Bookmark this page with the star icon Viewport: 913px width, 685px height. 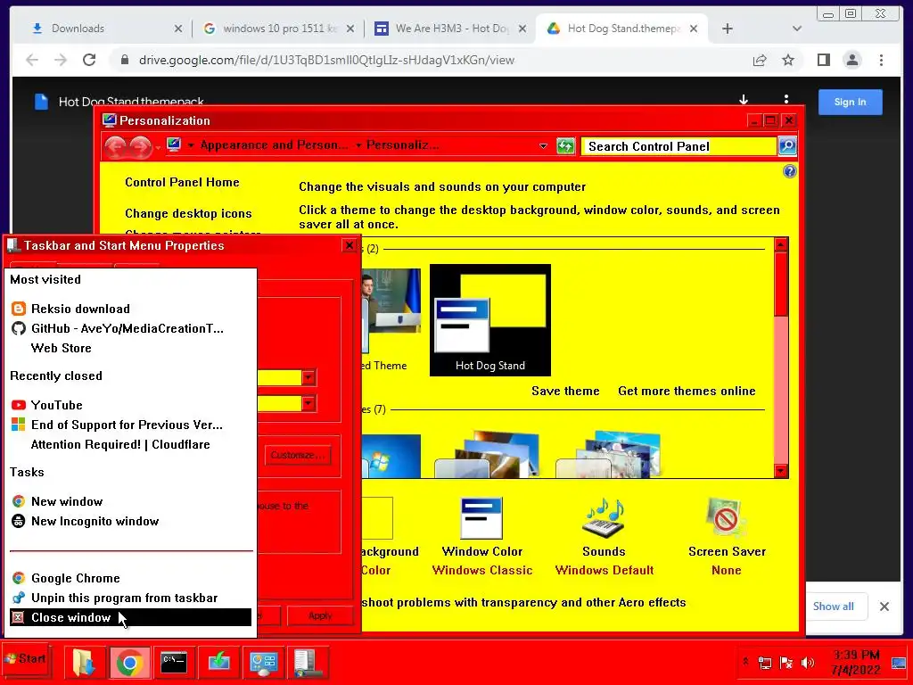coord(788,60)
